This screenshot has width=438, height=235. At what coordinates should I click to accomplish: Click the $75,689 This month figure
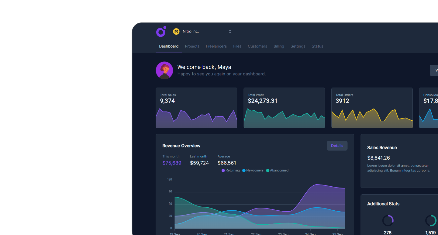(172, 163)
